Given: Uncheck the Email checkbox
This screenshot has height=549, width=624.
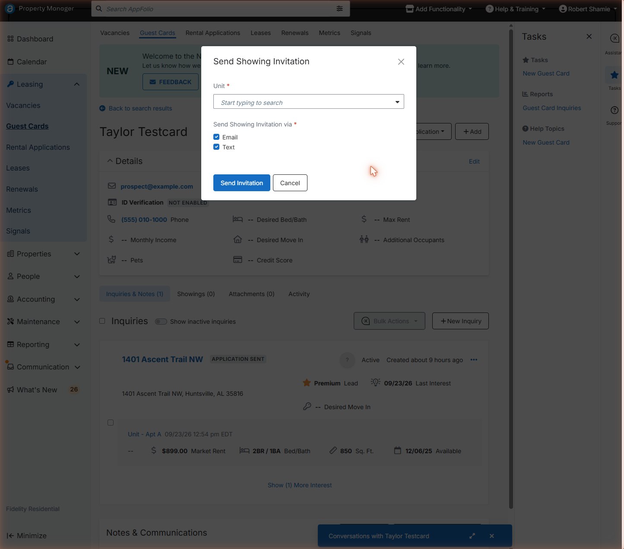Looking at the screenshot, I should click(216, 137).
